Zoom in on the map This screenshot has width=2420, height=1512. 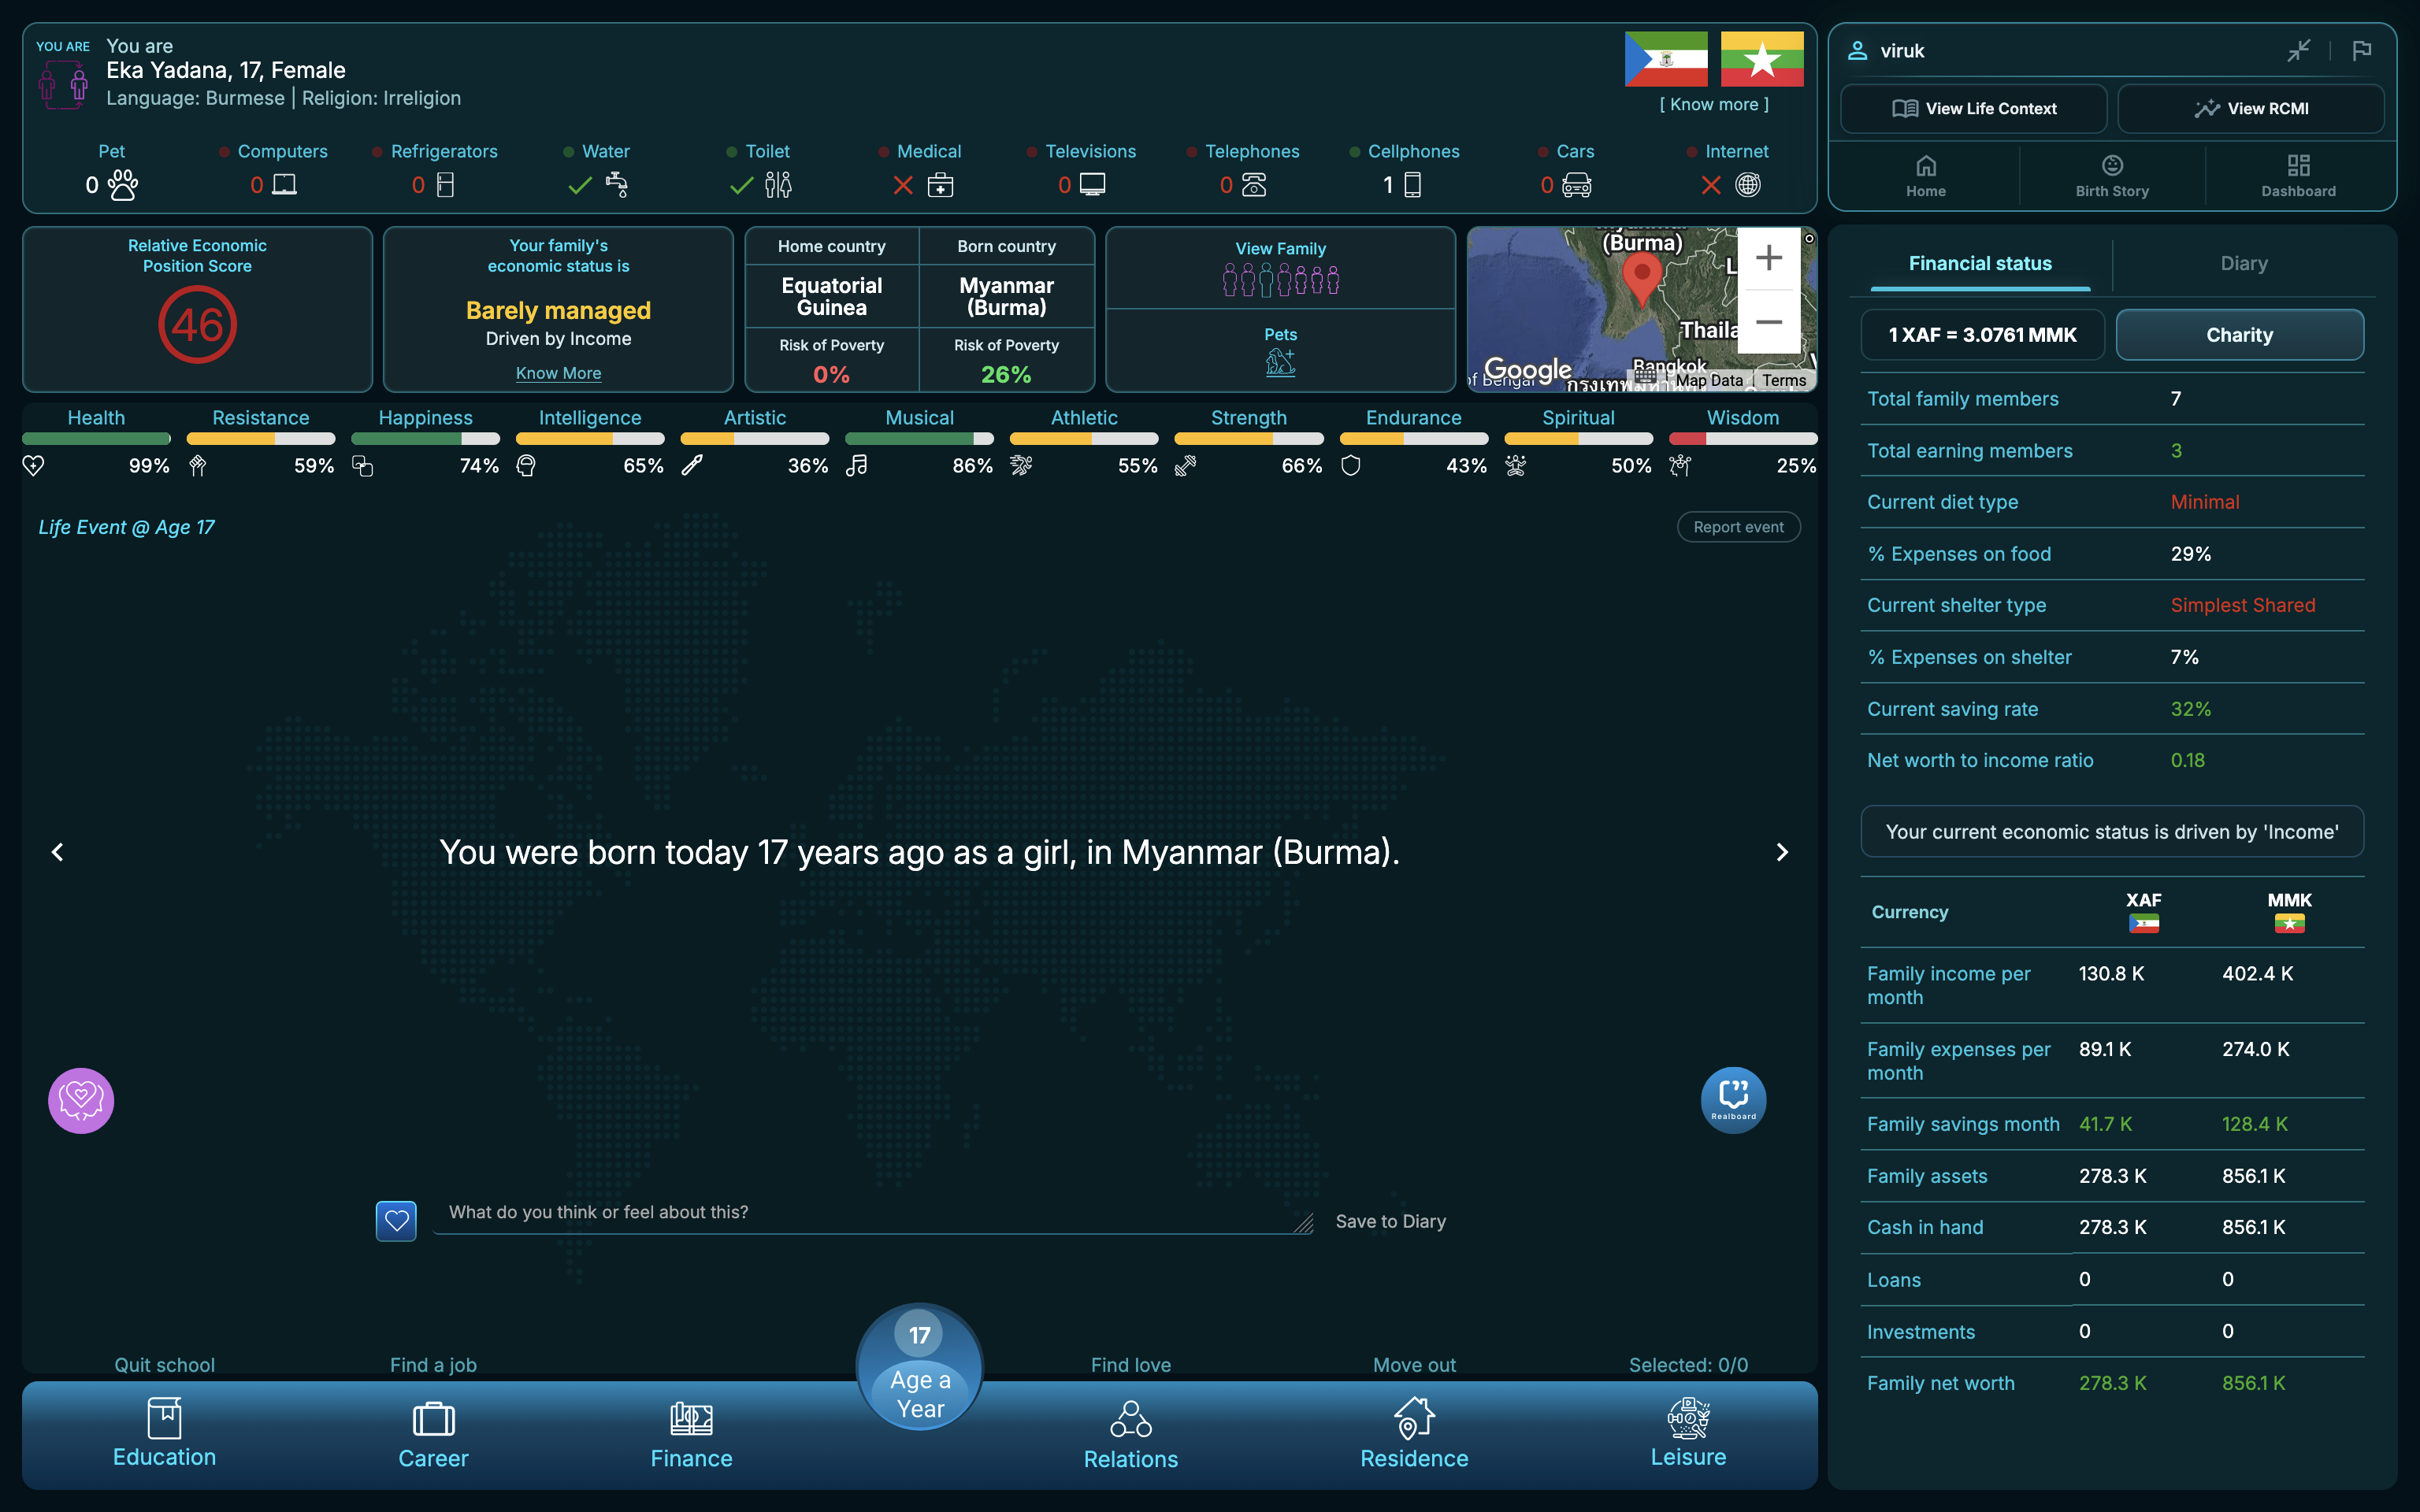tap(1769, 258)
